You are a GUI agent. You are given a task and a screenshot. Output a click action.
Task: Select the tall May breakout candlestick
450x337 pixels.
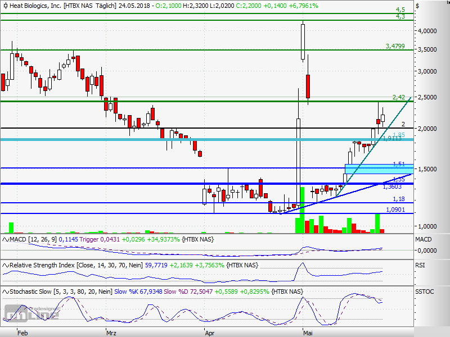[303, 39]
